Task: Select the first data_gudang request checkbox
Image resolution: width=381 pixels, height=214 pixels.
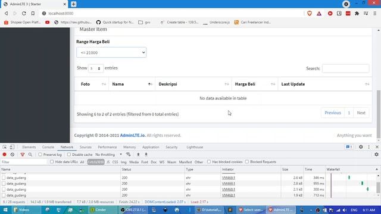Action: tap(4, 178)
